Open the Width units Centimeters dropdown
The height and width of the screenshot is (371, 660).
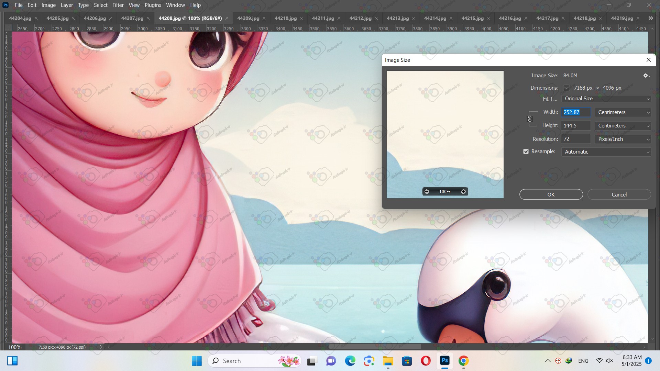(x=623, y=112)
